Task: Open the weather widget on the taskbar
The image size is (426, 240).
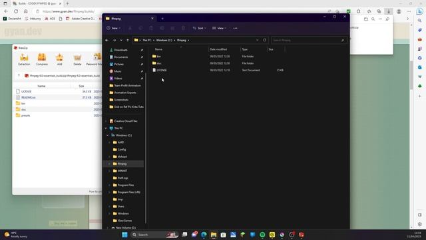Action: [x=16, y=235]
